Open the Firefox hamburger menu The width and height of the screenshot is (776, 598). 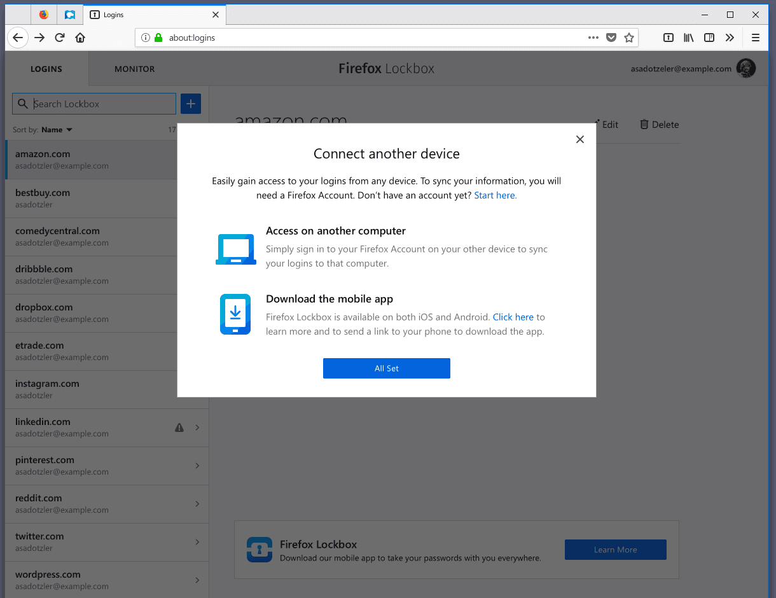click(x=756, y=38)
